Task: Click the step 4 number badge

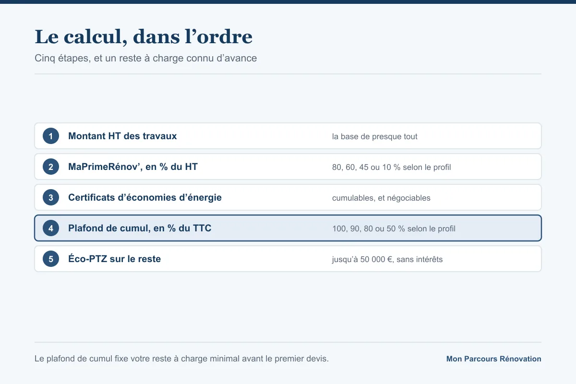Action: point(51,228)
